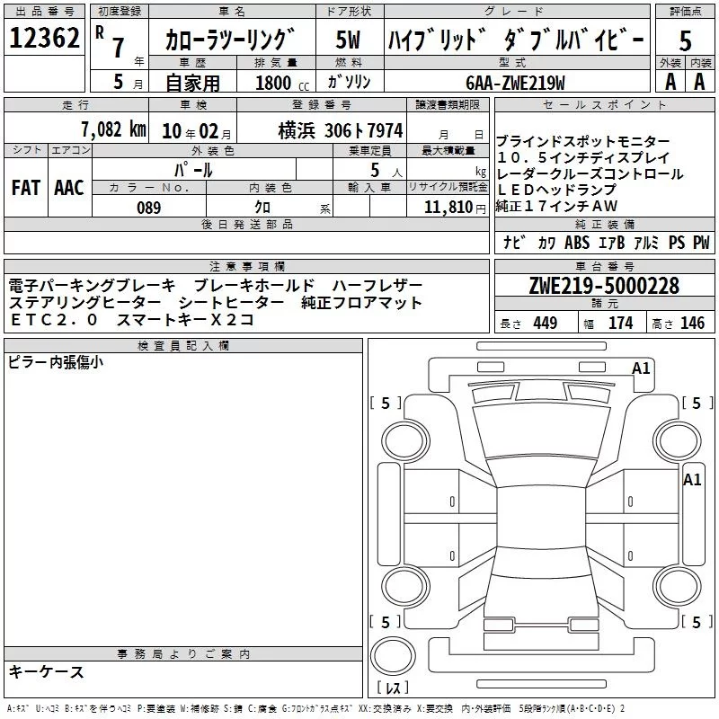Click chassis number ZWE219-5000228
This screenshot has height=719, width=719.
pos(603,287)
